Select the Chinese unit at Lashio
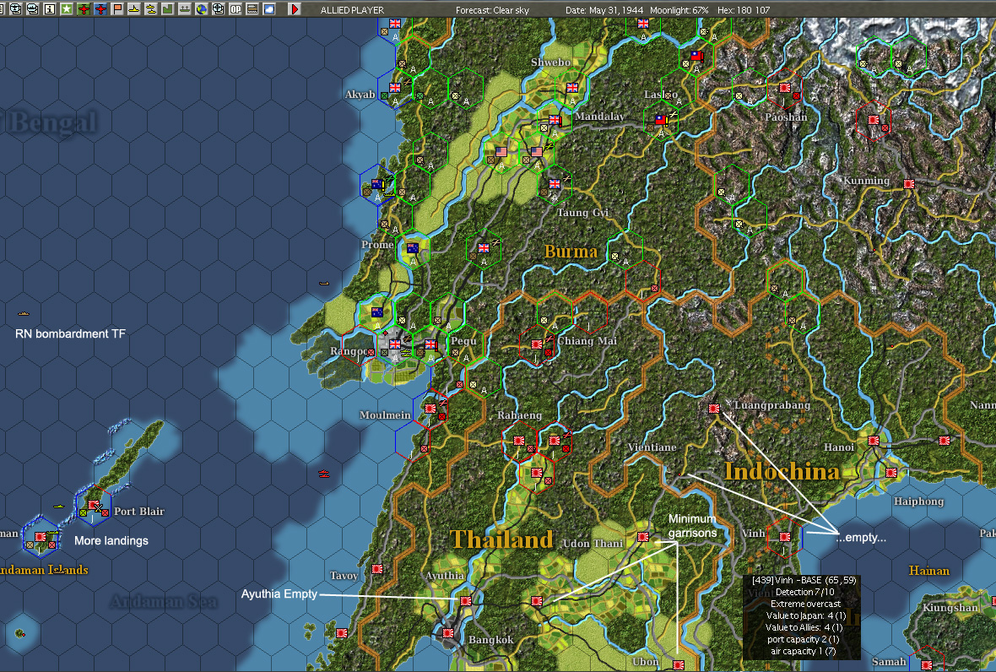 tap(661, 119)
